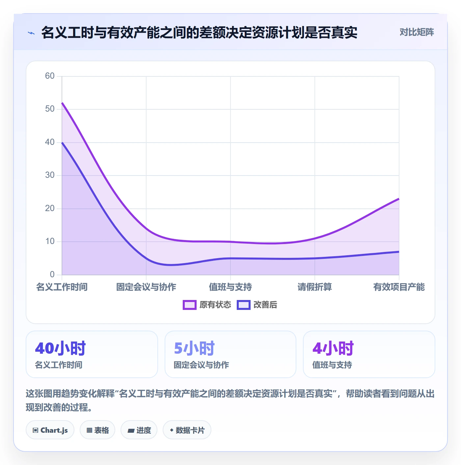461x465 pixels.
Task: Click the diamond icon in 数据卡片 chip
Action: [172, 430]
